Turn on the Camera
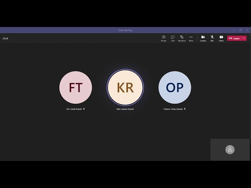Screen dimensions: 251x188 pos(203,38)
